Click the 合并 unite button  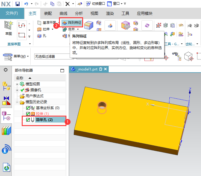click(69, 29)
